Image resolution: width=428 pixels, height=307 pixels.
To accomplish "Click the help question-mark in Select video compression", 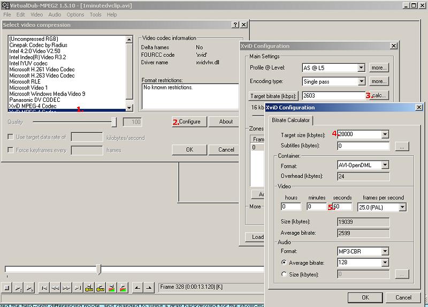I will 235,25.
